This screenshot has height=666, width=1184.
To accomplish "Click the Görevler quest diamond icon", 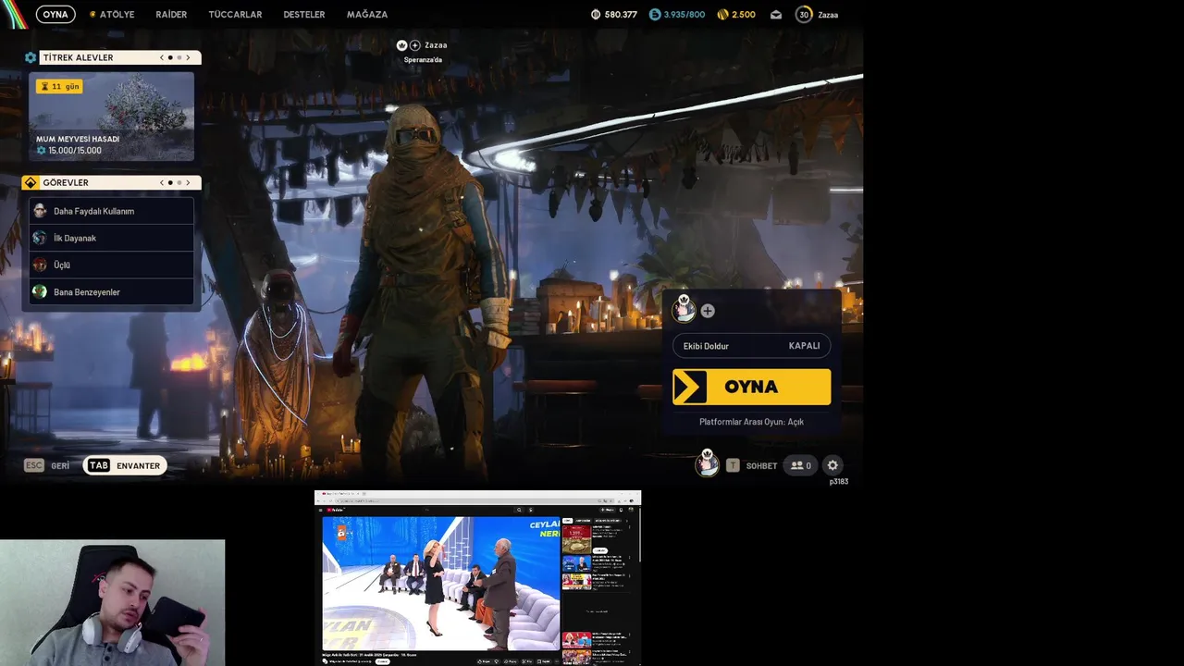I will [31, 182].
